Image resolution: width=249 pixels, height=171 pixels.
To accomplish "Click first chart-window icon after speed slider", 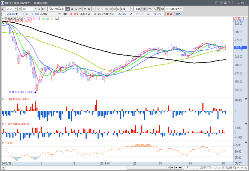I will pyautogui.click(x=201, y=168).
